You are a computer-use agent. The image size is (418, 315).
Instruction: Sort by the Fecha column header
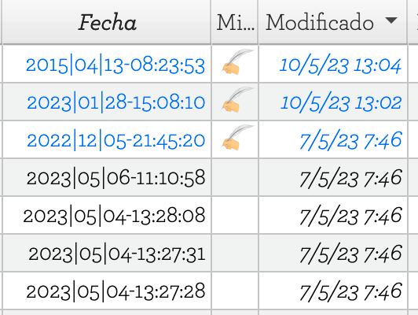point(107,23)
